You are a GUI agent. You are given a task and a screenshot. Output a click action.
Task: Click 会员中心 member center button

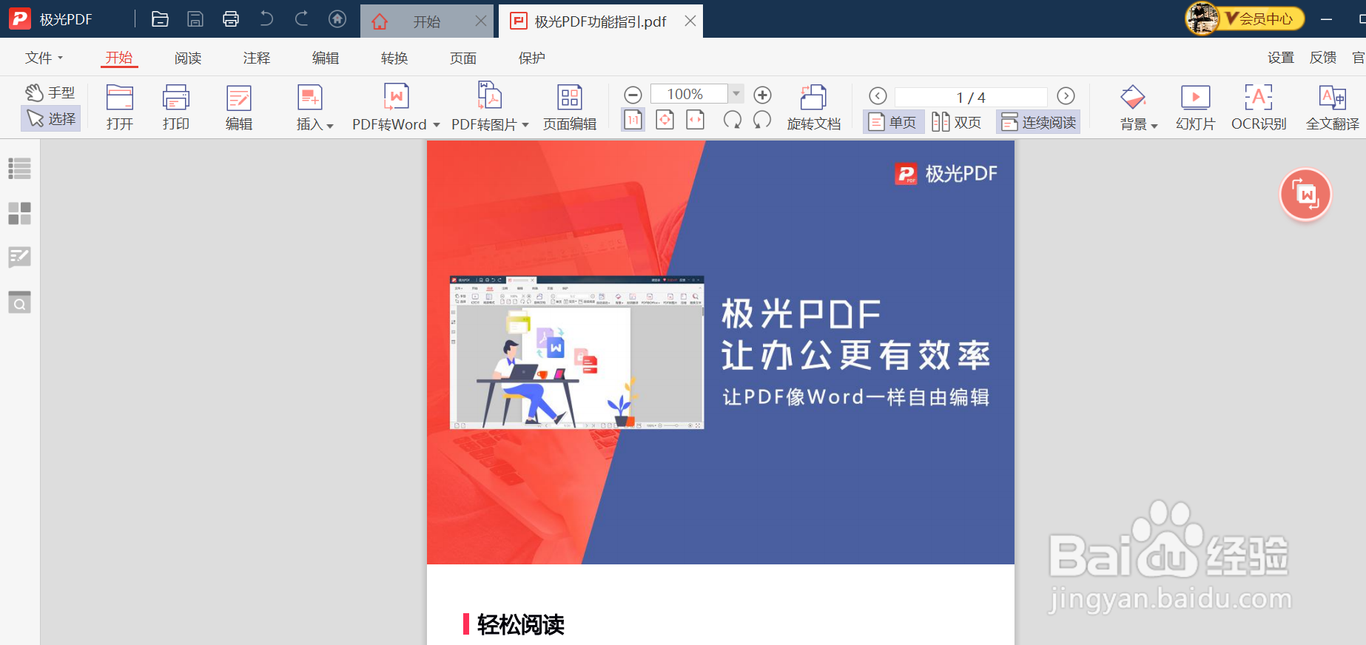click(1264, 19)
